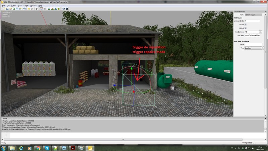Open the Window menu
The image size is (268, 151).
tap(33, 6)
